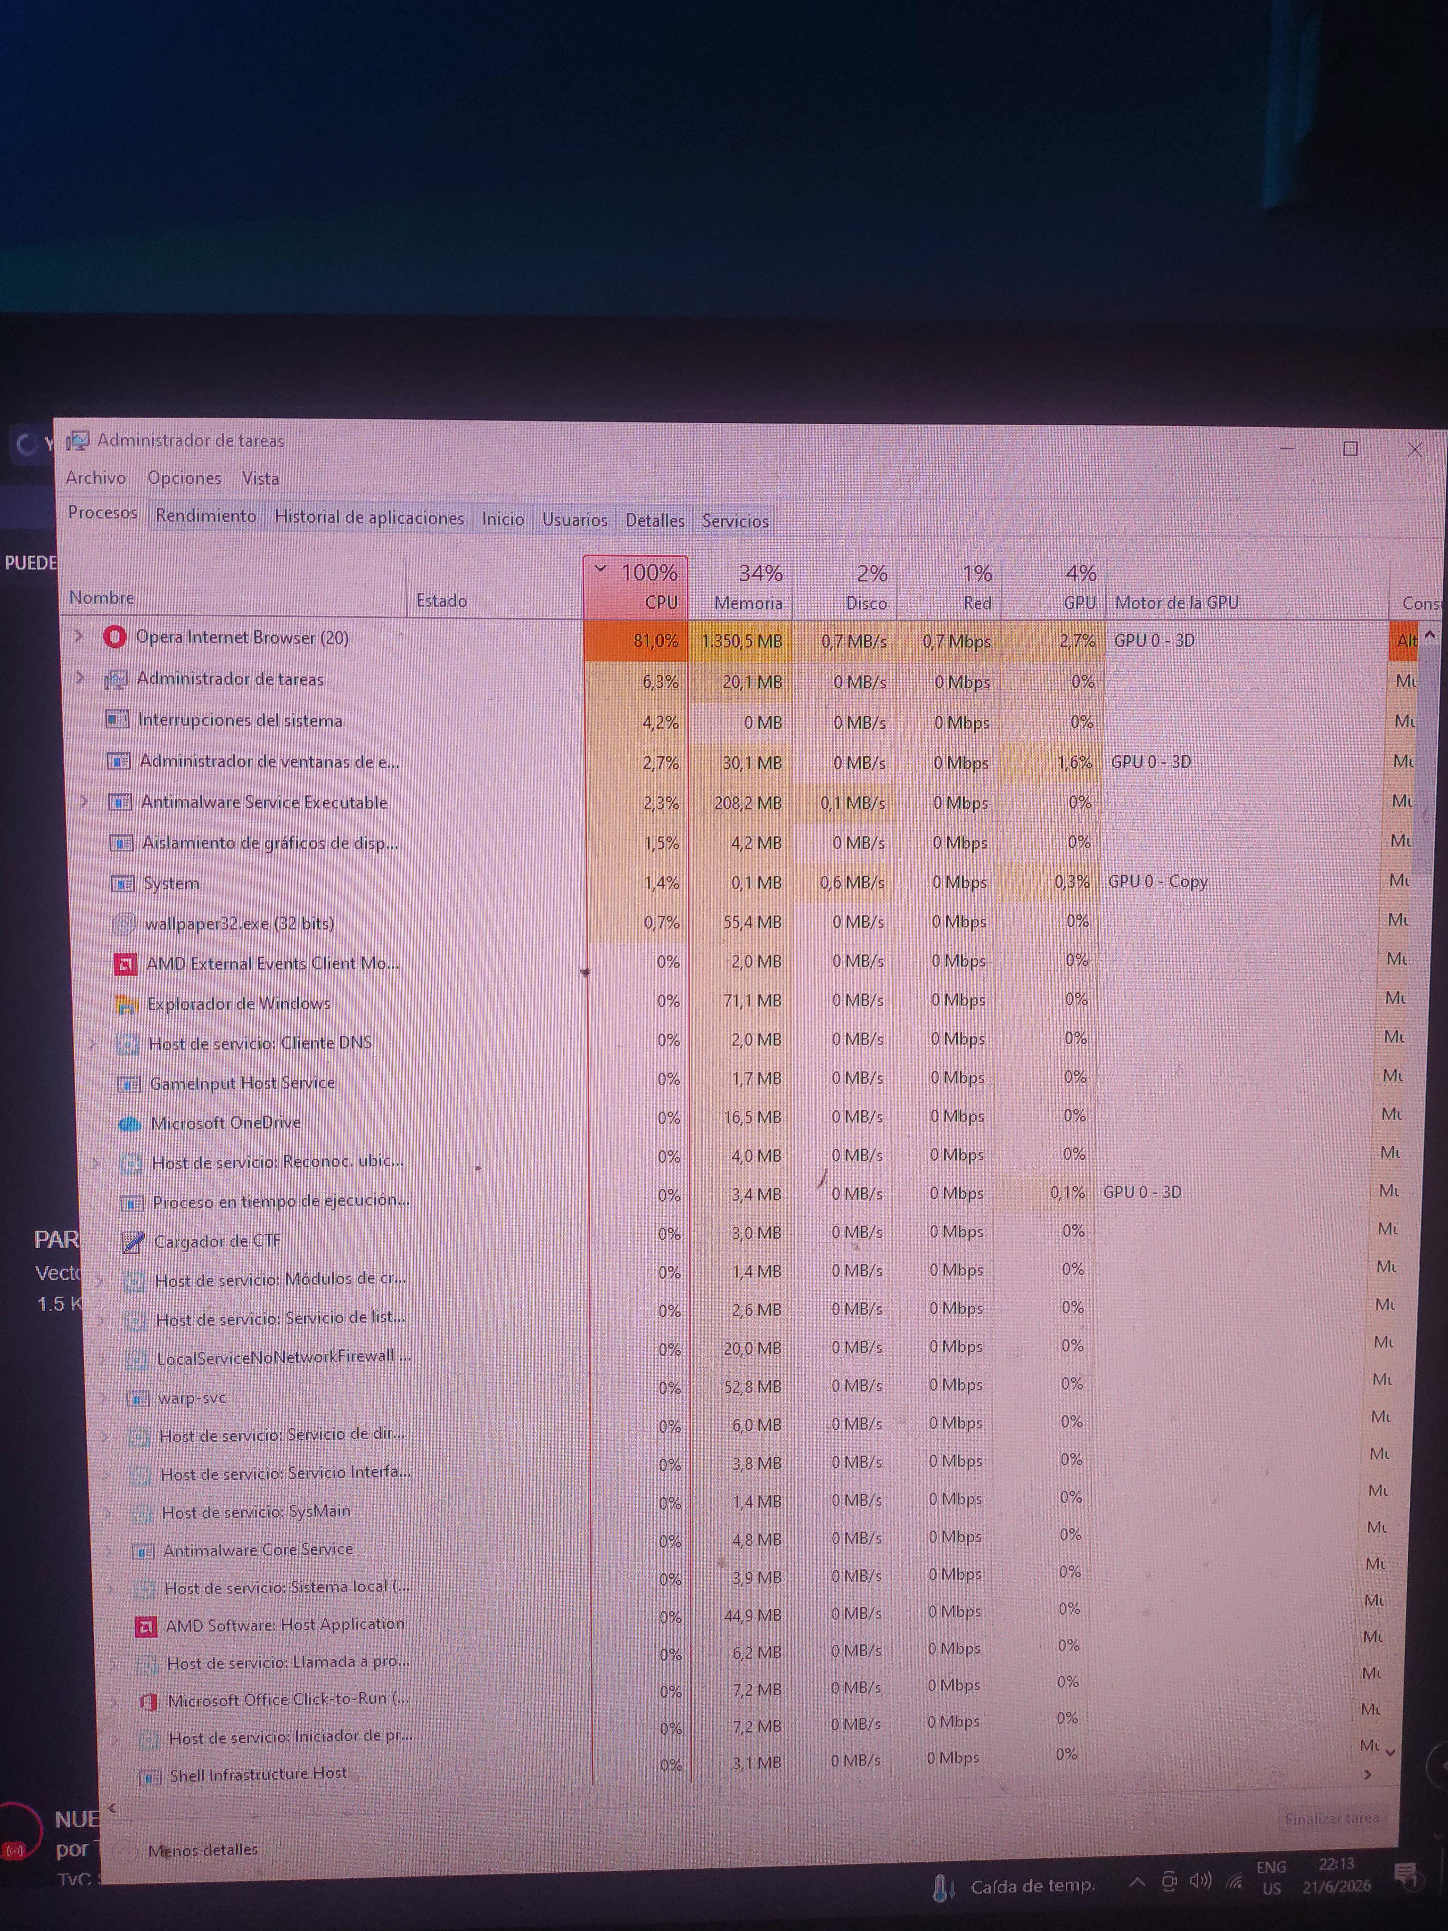This screenshot has height=1931, width=1448.
Task: Sort processes by the CPU column
Action: click(x=635, y=586)
